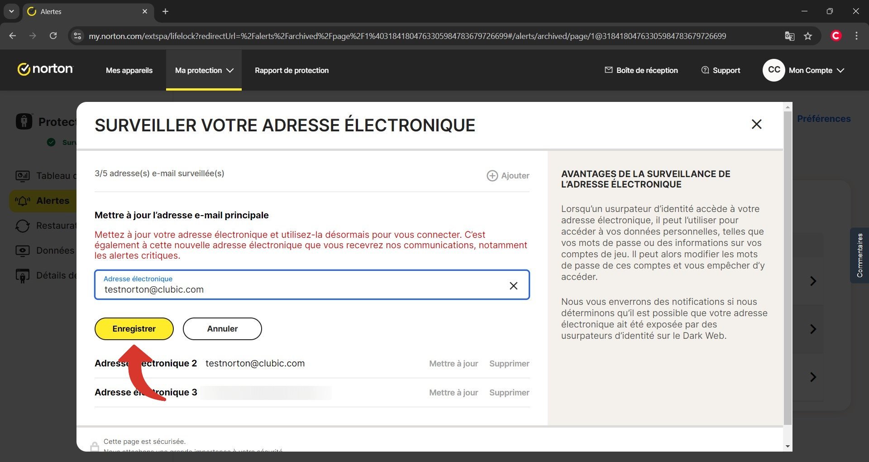
Task: Select Mes appareils in the navigation
Action: point(129,70)
